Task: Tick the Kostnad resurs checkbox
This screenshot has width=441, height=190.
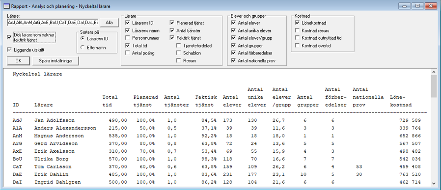Action: pyautogui.click(x=297, y=30)
